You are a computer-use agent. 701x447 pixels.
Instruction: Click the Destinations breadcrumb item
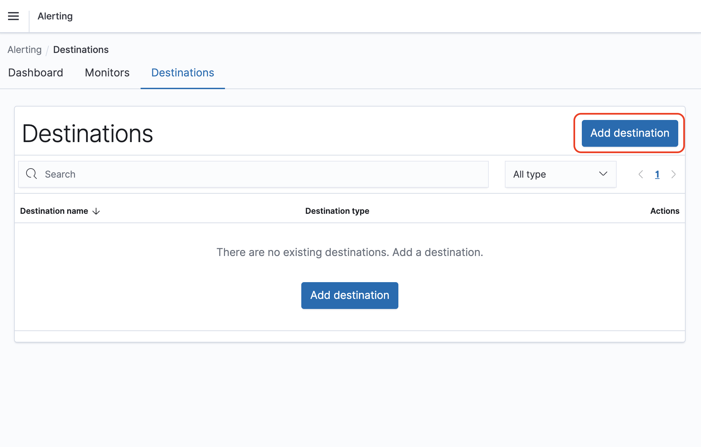click(81, 50)
